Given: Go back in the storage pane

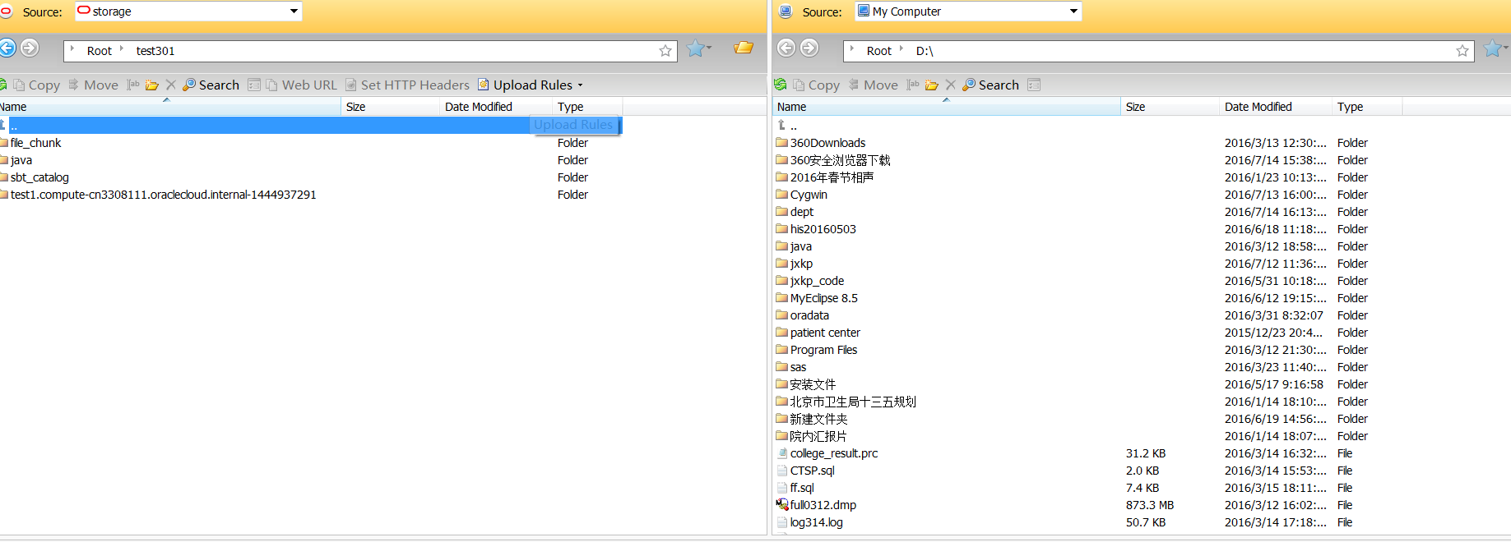Looking at the screenshot, I should (x=7, y=48).
